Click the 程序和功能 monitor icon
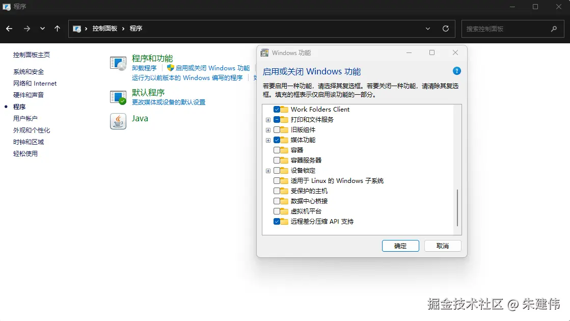570x321 pixels. click(118, 63)
